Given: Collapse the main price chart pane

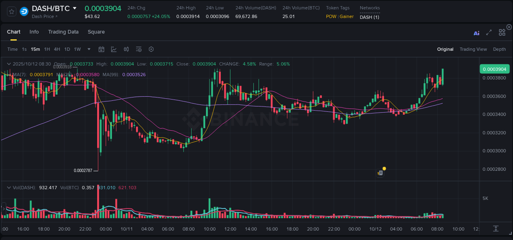Looking at the screenshot, I should 9,64.
